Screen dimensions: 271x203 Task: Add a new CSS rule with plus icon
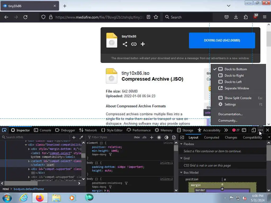152,137
